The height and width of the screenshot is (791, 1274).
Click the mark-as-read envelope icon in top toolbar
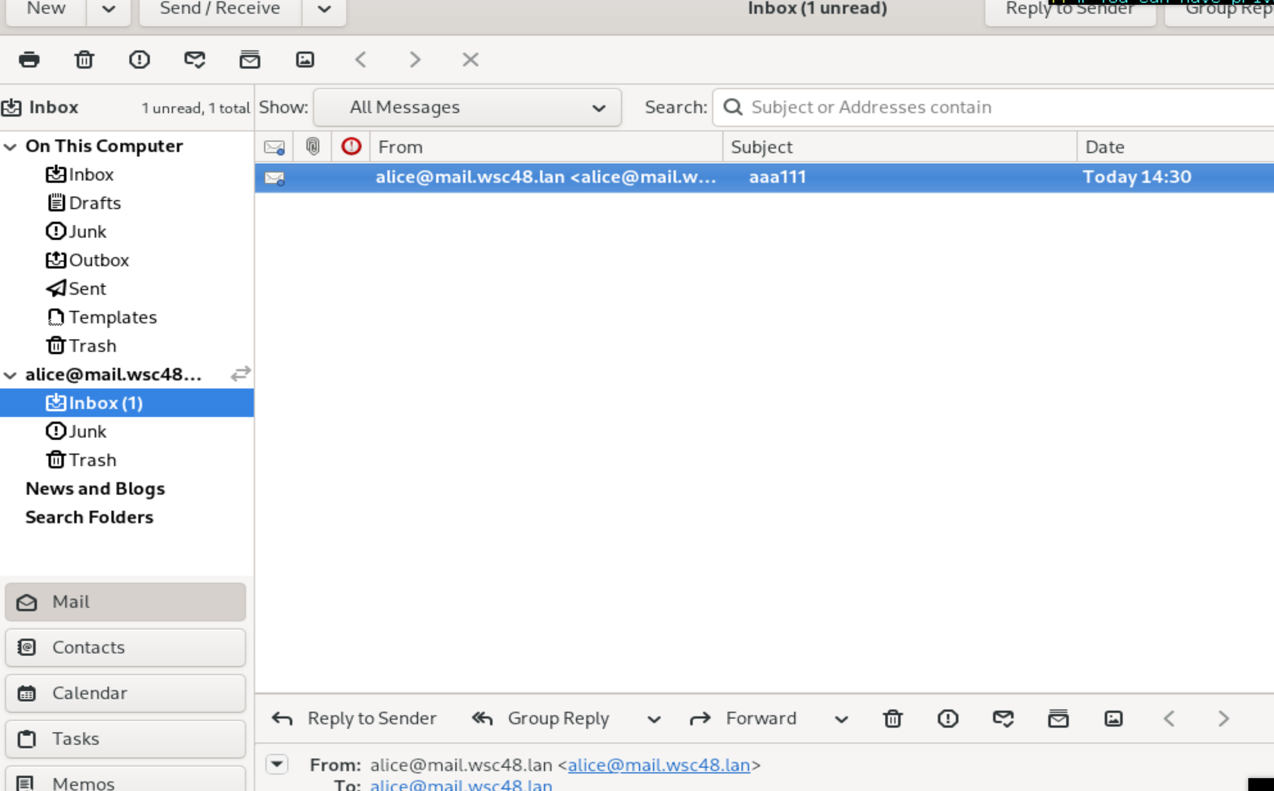(195, 59)
